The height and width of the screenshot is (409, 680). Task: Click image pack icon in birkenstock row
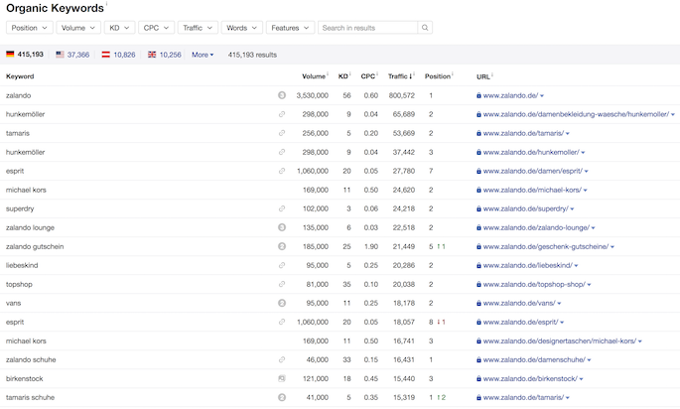pyautogui.click(x=282, y=378)
